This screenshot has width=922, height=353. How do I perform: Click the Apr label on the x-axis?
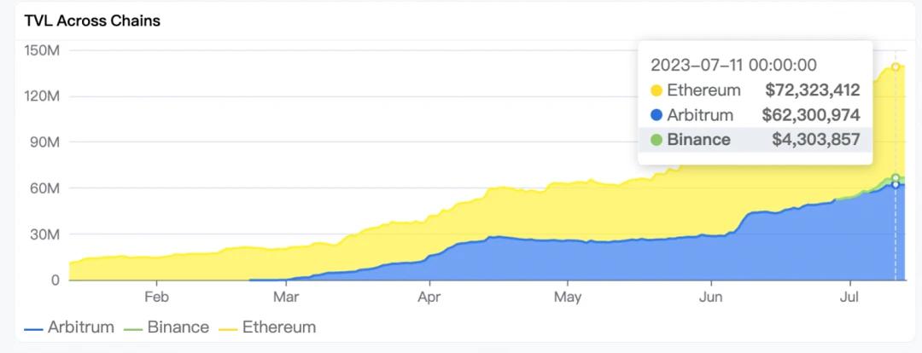429,297
